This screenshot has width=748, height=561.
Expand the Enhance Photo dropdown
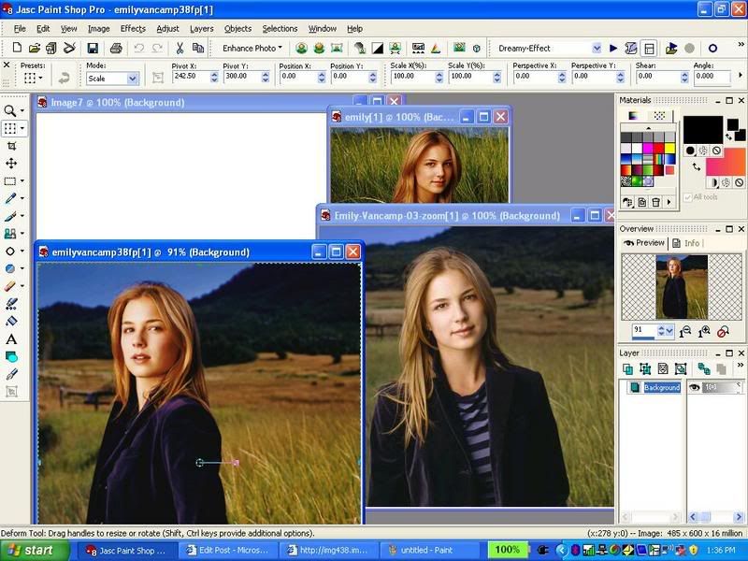pos(252,48)
